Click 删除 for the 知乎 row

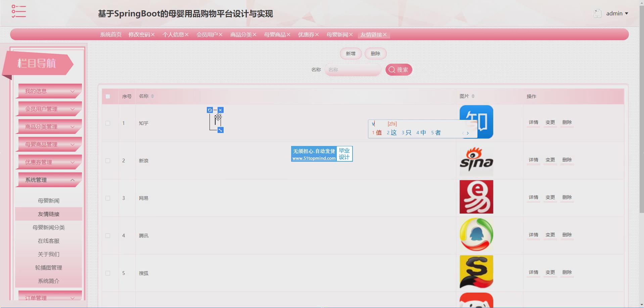click(567, 122)
